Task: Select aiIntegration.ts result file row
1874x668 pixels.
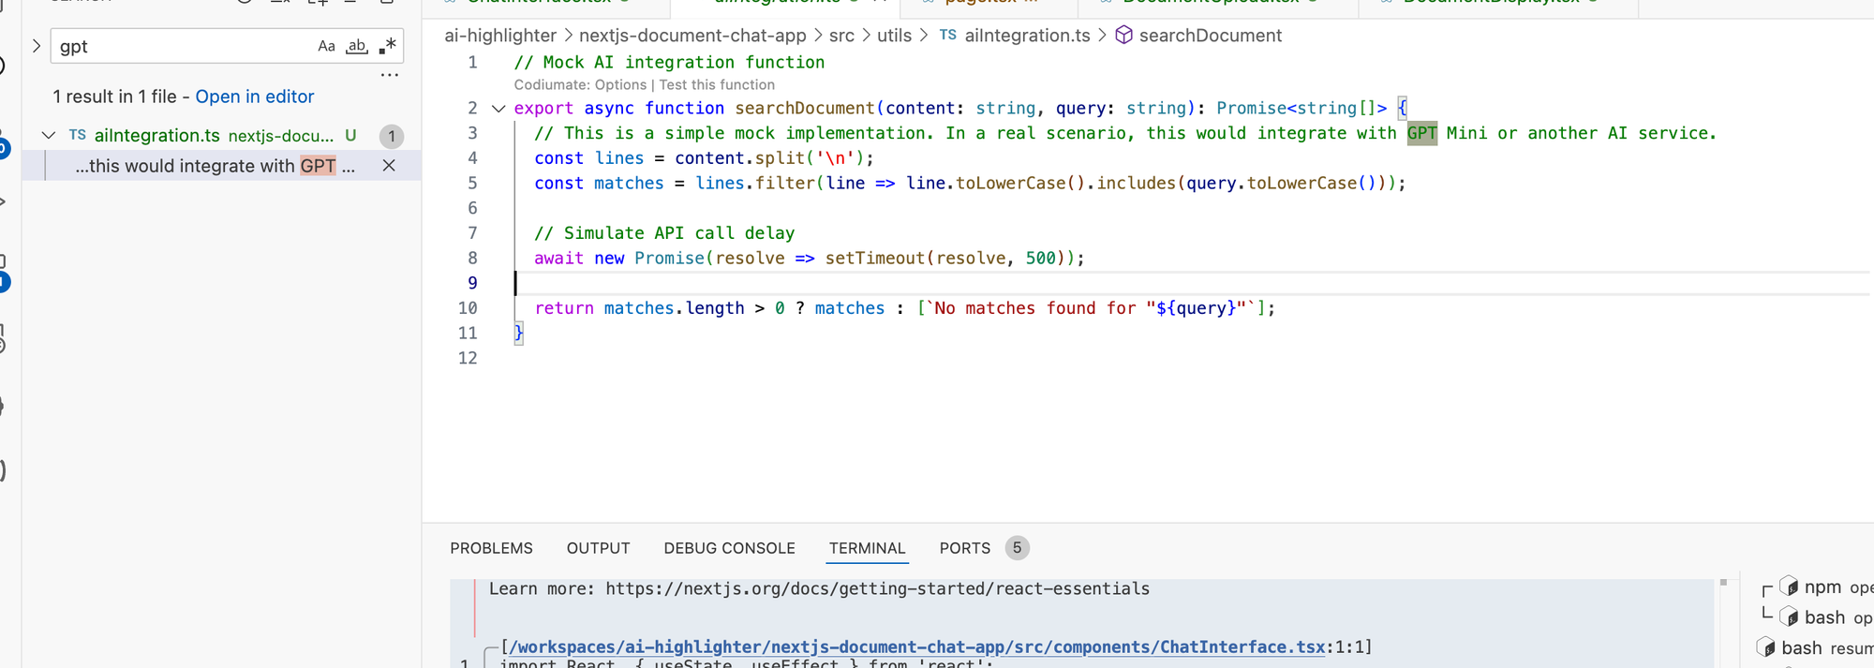Action: [x=222, y=136]
